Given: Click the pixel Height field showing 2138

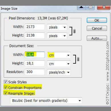Looking at the screenshot, I should pyautogui.click(x=35, y=35).
